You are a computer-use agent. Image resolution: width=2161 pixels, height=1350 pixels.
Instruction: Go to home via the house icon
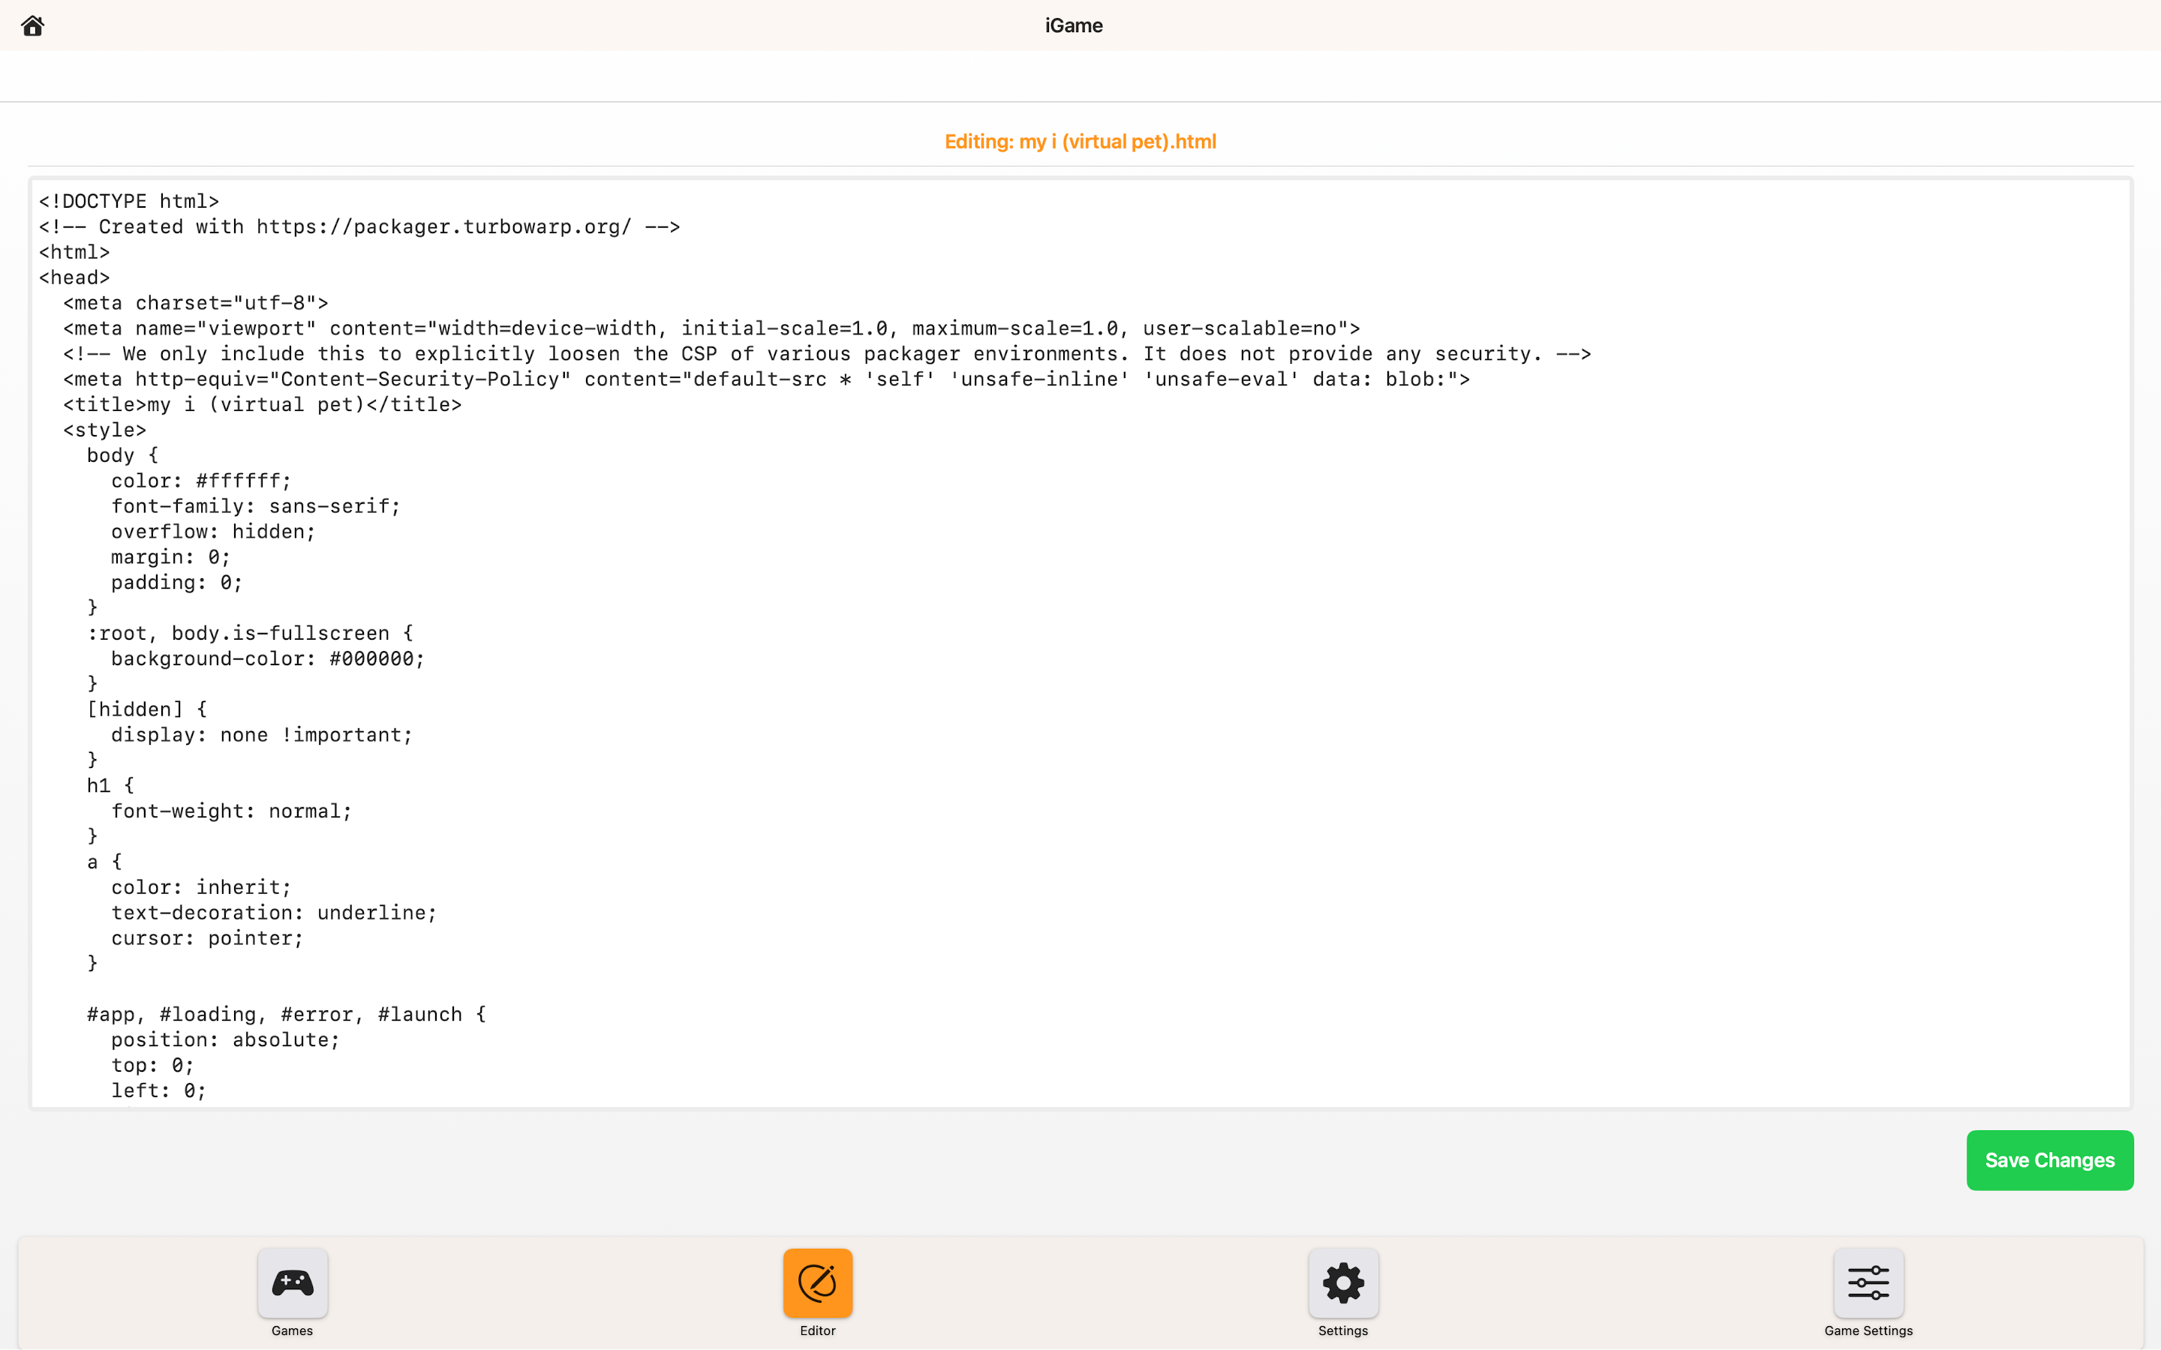[33, 26]
